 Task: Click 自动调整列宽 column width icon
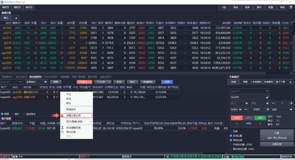[x=63, y=127]
